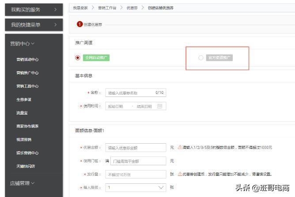Open 营销推广中心 in sidebar
This screenshot has width=295, height=197.
tap(27, 73)
